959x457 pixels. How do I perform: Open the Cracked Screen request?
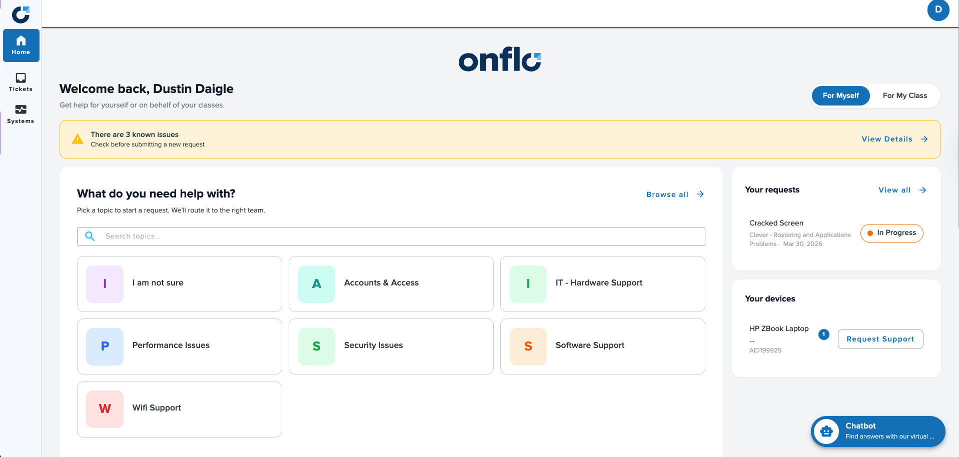coord(776,223)
